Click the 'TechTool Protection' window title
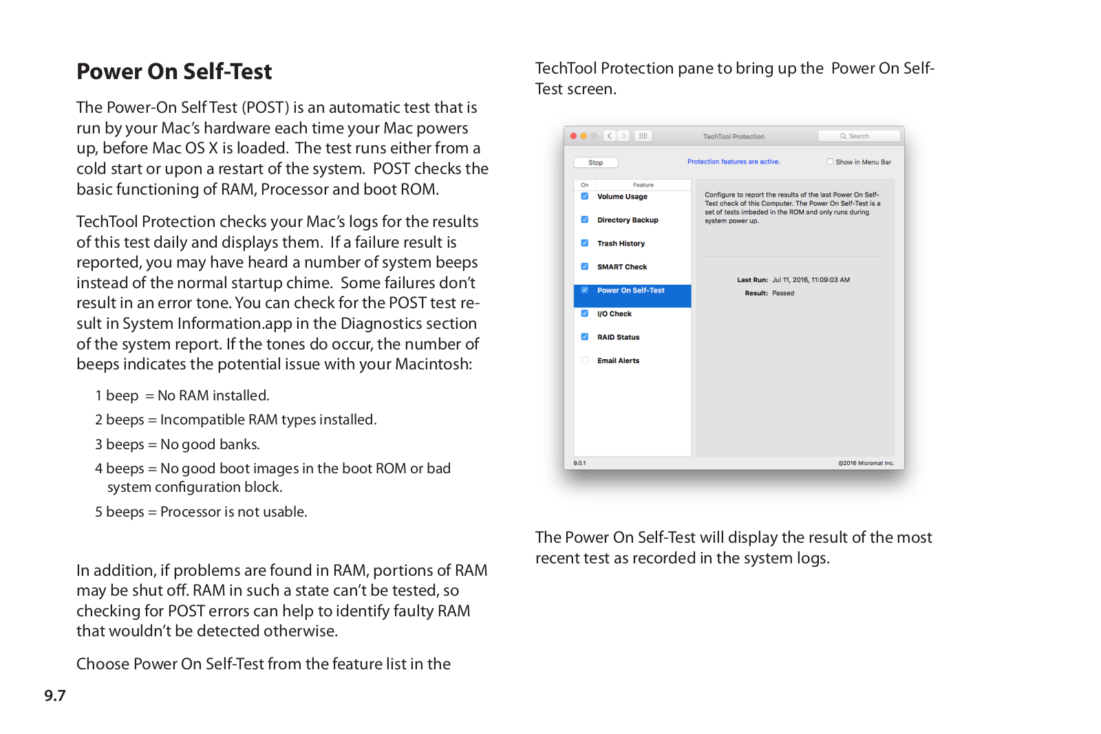Image resolution: width=1101 pixels, height=734 pixels. [x=734, y=136]
